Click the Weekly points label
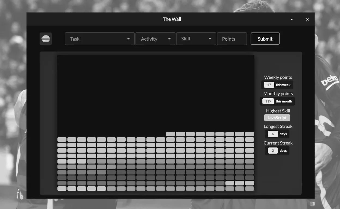This screenshot has width=340, height=209. pyautogui.click(x=278, y=77)
